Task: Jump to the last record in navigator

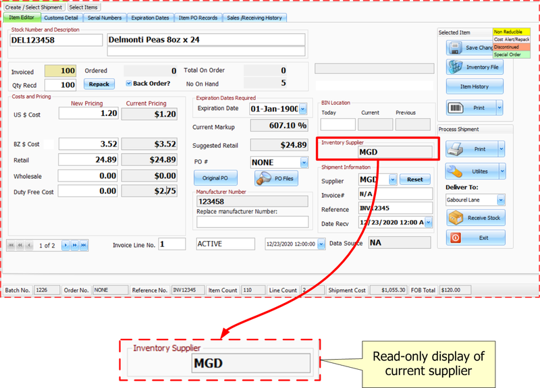Action: click(x=84, y=245)
